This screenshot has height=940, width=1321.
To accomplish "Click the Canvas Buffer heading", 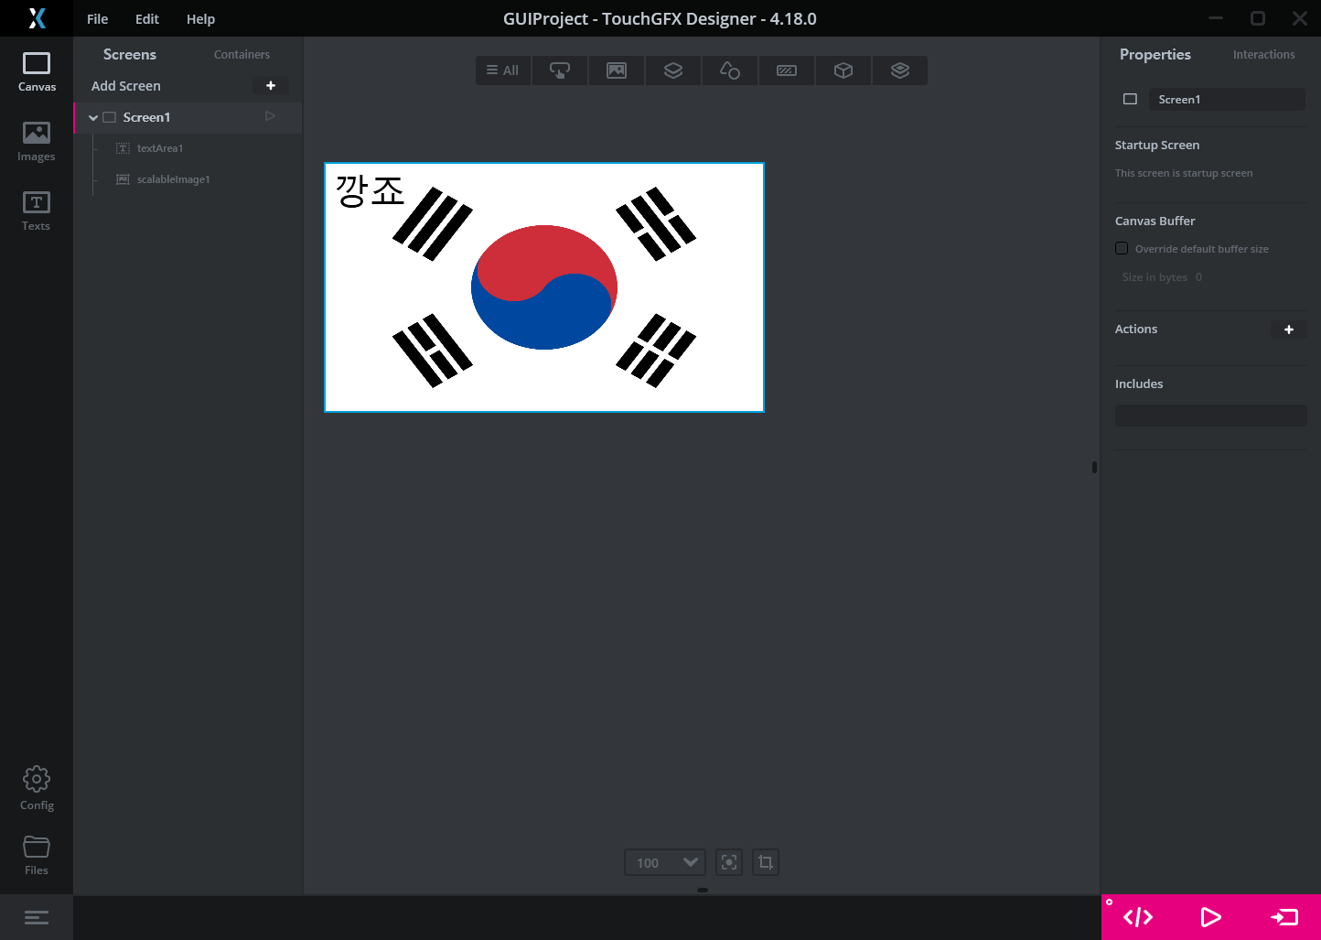I will 1155,221.
